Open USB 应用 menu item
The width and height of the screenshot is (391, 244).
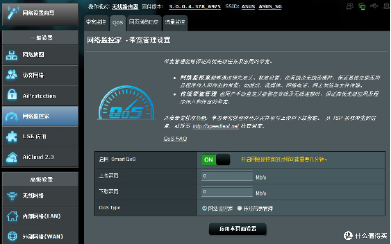40,136
